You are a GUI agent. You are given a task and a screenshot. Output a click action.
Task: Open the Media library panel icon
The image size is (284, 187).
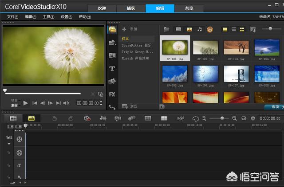point(112,30)
